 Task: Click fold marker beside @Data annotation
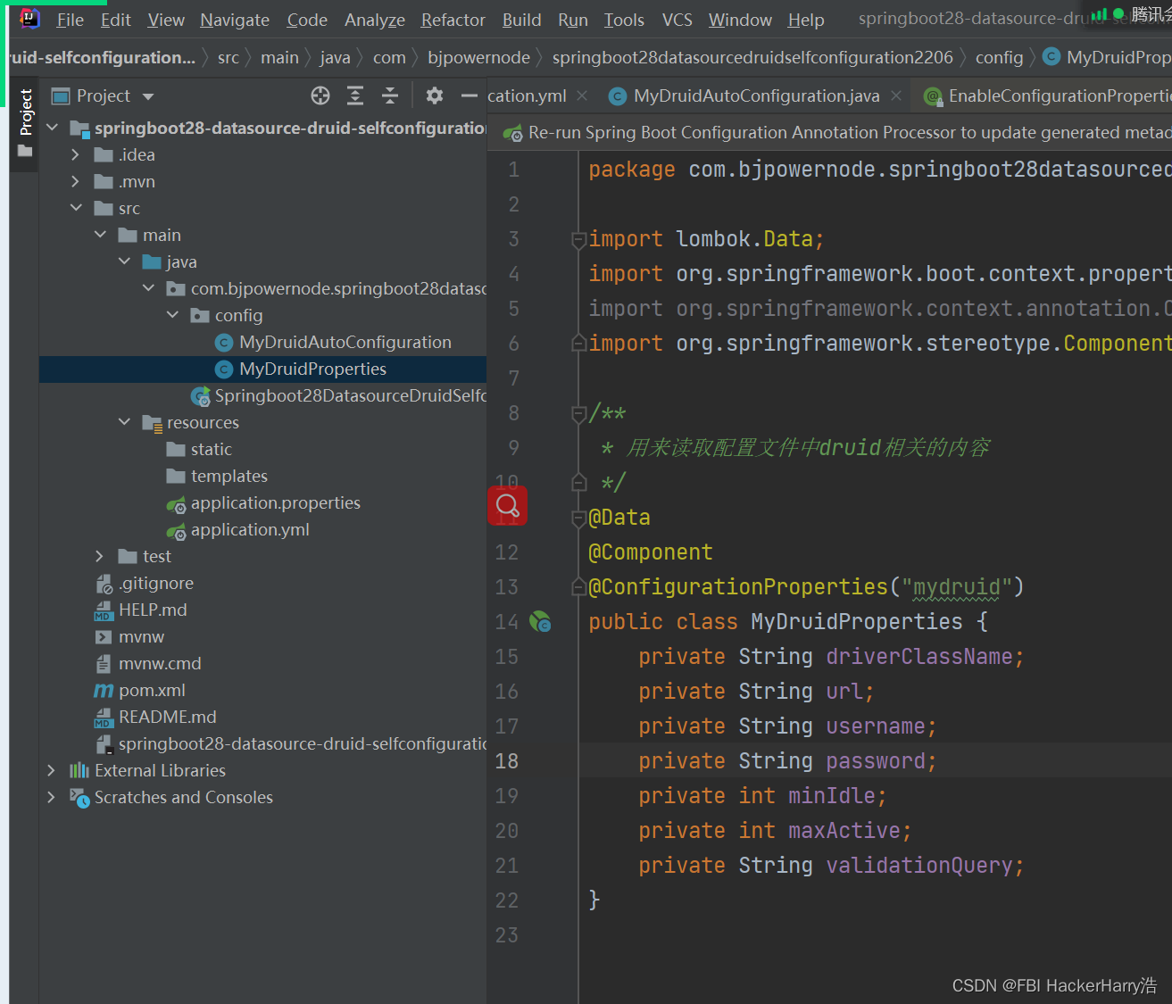click(x=578, y=518)
